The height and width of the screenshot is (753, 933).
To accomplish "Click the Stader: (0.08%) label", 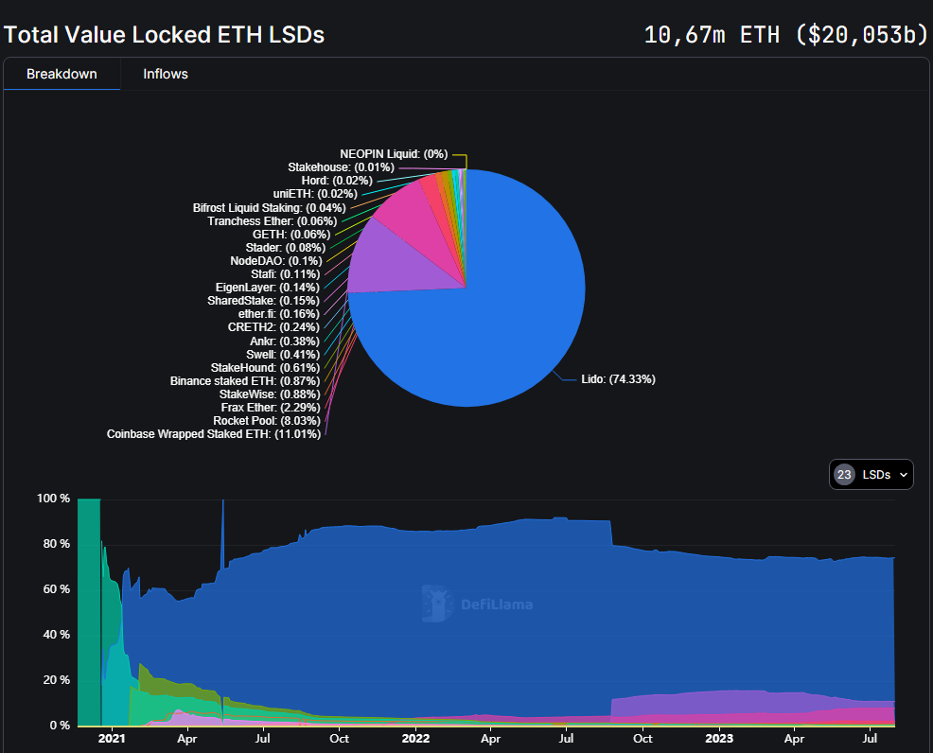I will coord(286,248).
